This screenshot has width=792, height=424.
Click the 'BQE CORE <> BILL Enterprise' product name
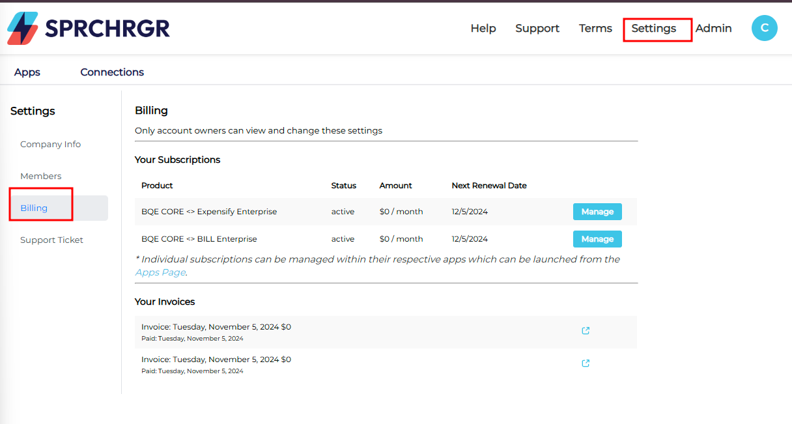(199, 239)
